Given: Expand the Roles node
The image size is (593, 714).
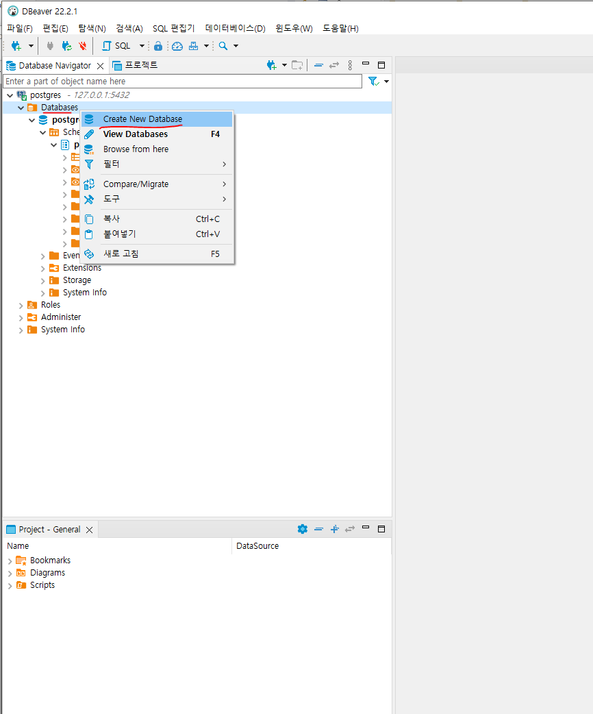Looking at the screenshot, I should 21,306.
